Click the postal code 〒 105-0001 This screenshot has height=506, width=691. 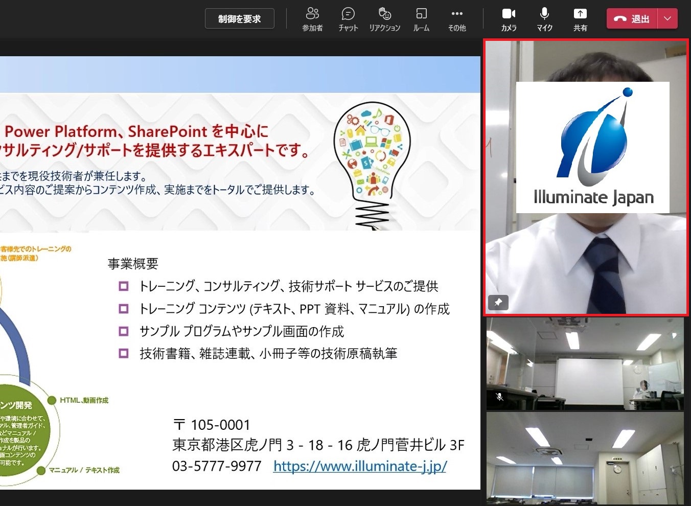[212, 425]
